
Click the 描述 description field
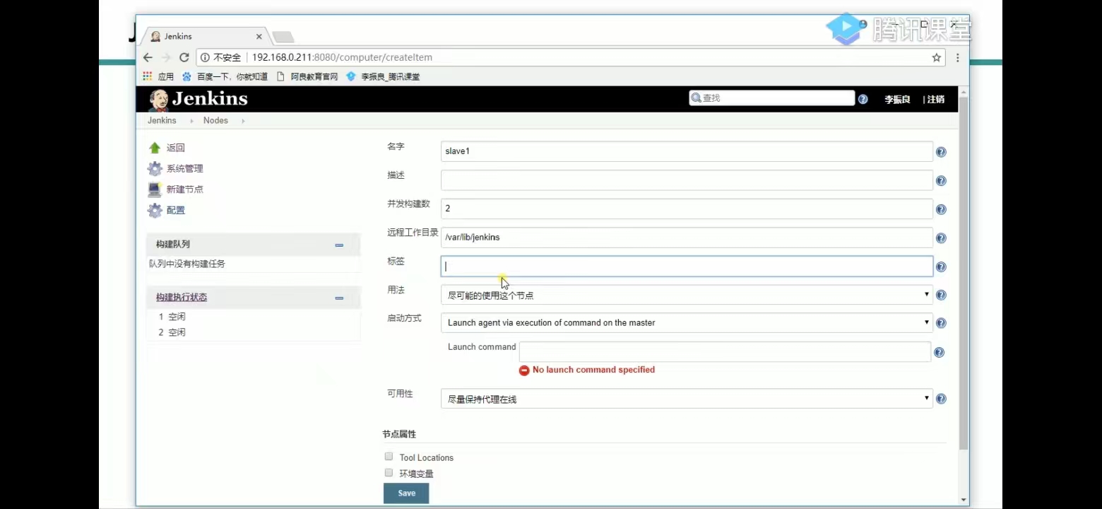[x=687, y=180]
